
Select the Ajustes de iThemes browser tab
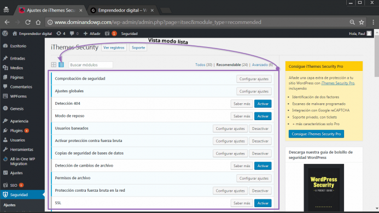point(51,10)
